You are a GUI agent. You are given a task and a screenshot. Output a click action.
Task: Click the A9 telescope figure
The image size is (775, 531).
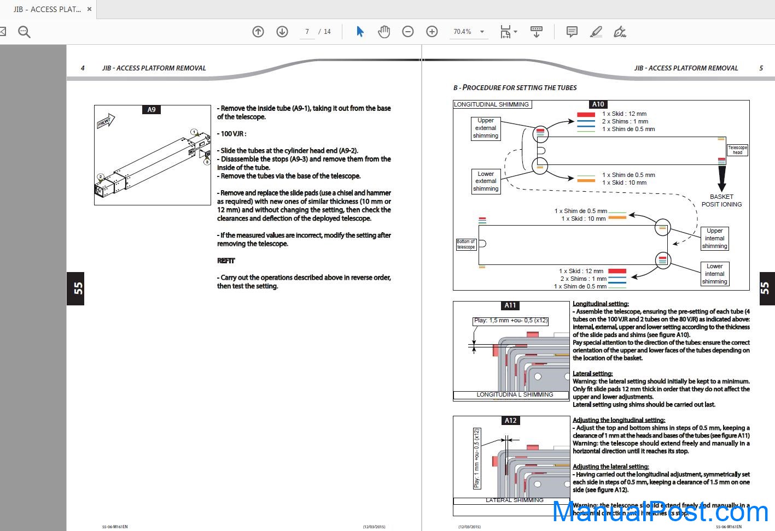point(153,155)
